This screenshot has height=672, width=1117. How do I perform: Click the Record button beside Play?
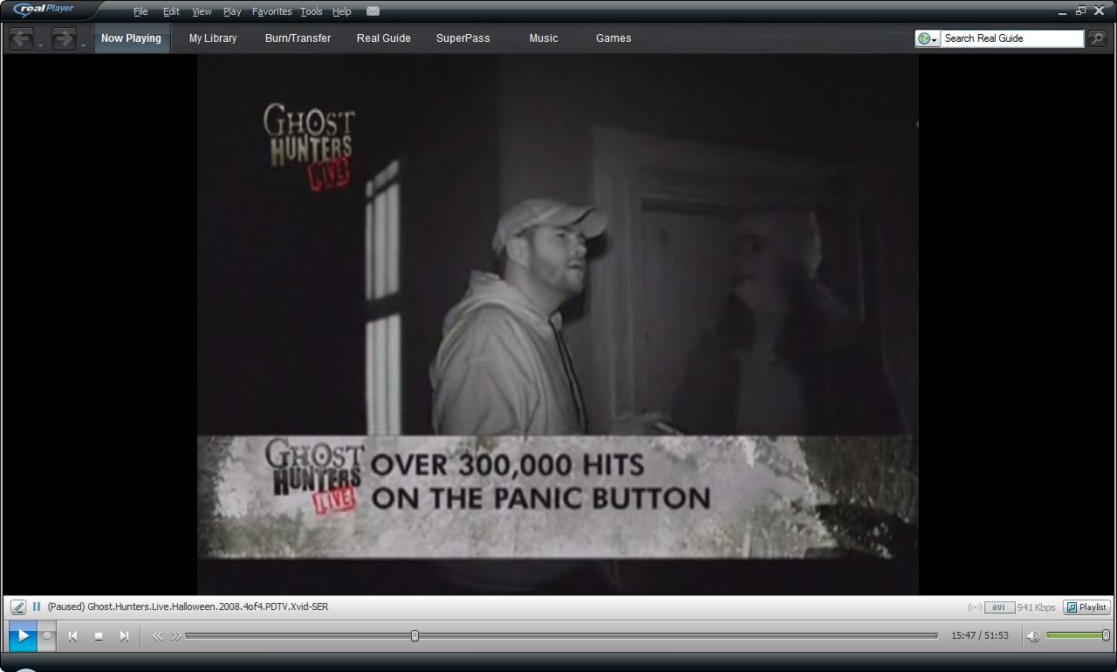[48, 636]
